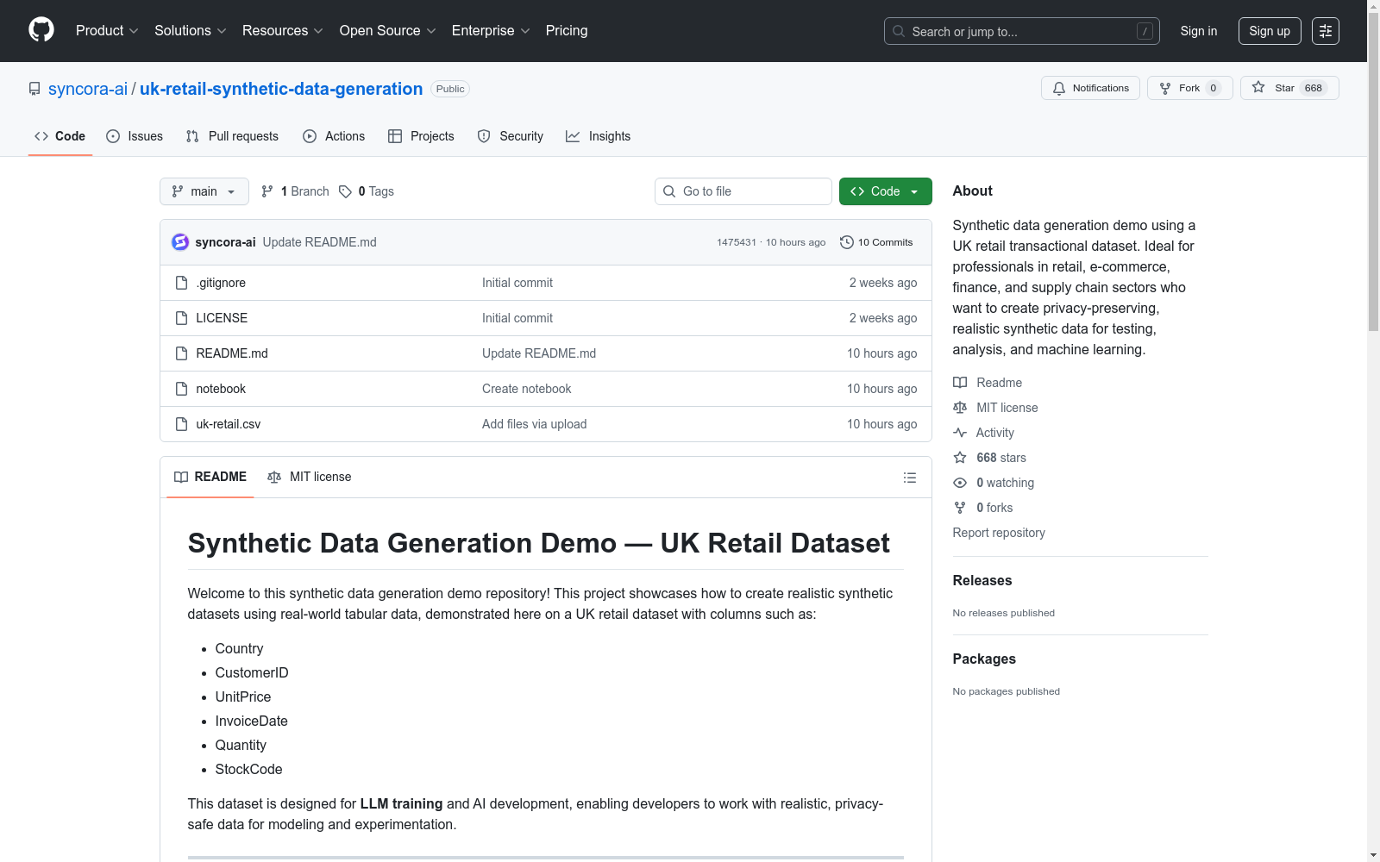
Task: Open the notebook folder name
Action: point(221,389)
